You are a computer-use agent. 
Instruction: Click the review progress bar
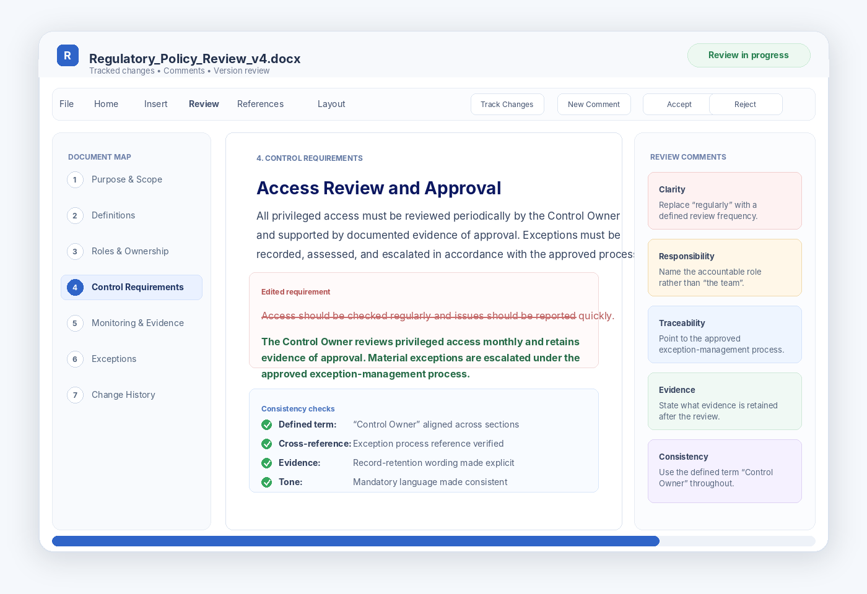click(434, 541)
